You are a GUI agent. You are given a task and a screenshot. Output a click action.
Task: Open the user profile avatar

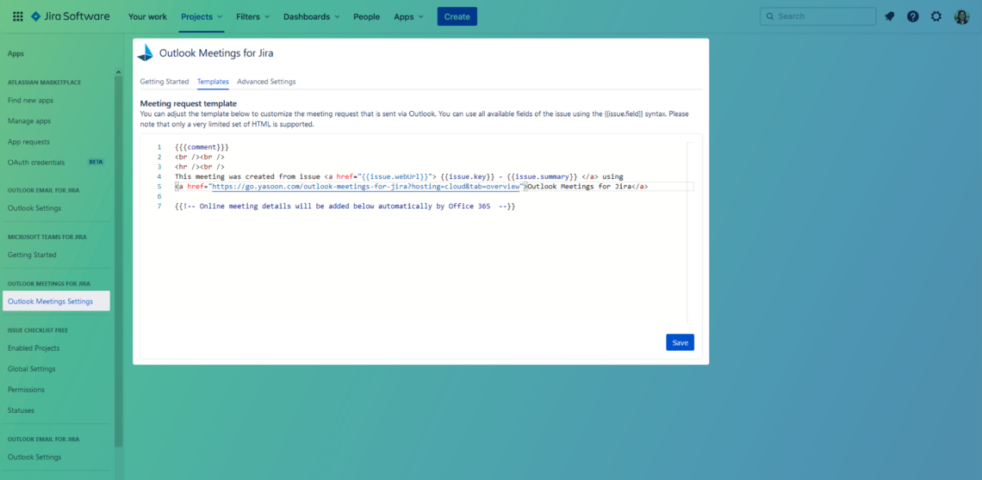(x=961, y=16)
